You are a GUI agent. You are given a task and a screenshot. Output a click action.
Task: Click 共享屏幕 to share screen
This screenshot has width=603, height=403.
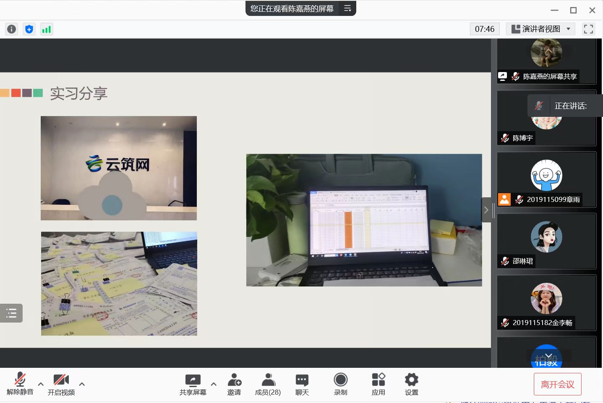point(193,384)
